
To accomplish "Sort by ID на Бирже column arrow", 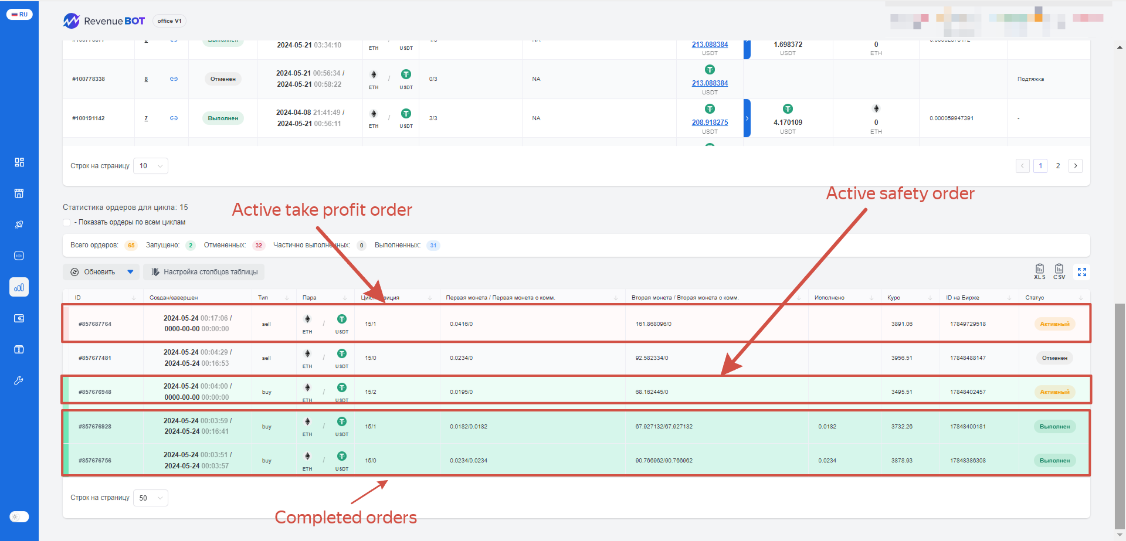I will [x=1009, y=298].
